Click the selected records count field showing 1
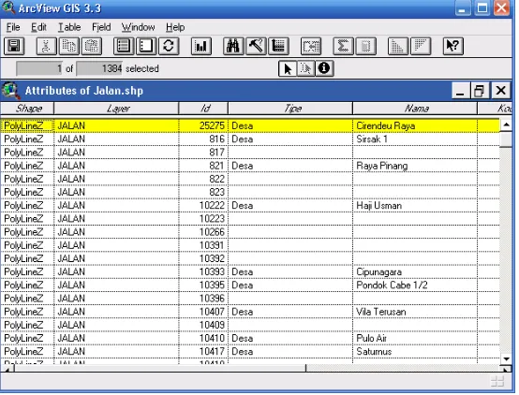Viewport: 519px width, 395px height. [39, 69]
